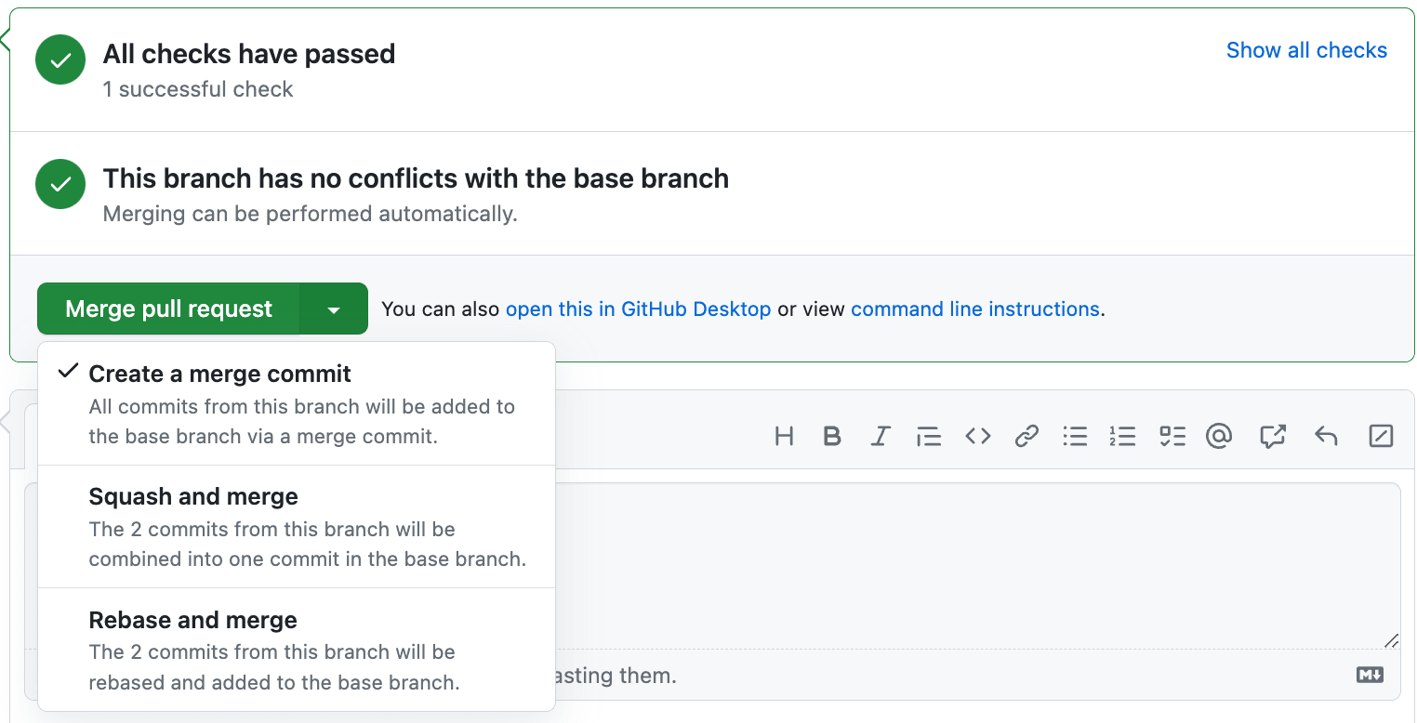Add a task list
The width and height of the screenshot is (1417, 723).
click(x=1172, y=436)
